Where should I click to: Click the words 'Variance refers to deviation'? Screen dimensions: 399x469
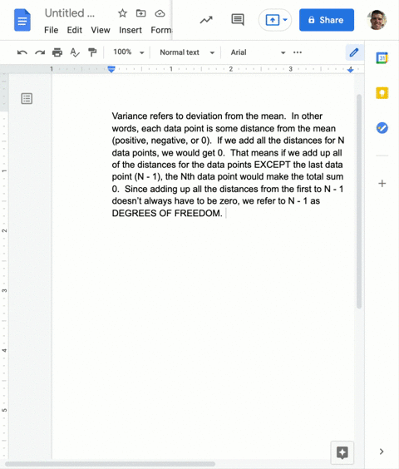[x=167, y=116]
